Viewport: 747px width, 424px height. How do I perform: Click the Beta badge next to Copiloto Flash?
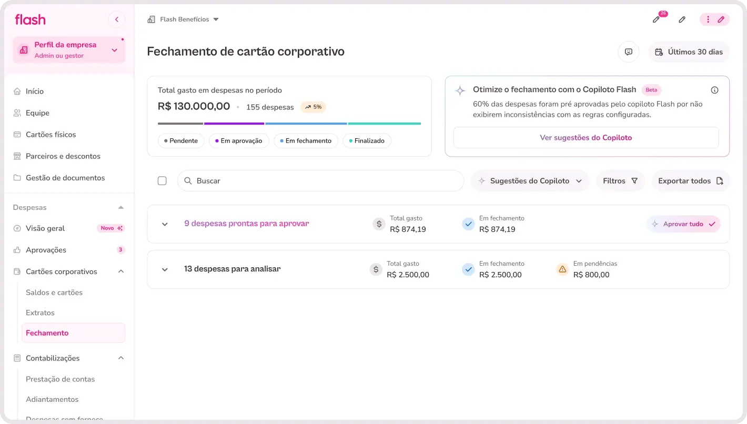click(x=651, y=90)
